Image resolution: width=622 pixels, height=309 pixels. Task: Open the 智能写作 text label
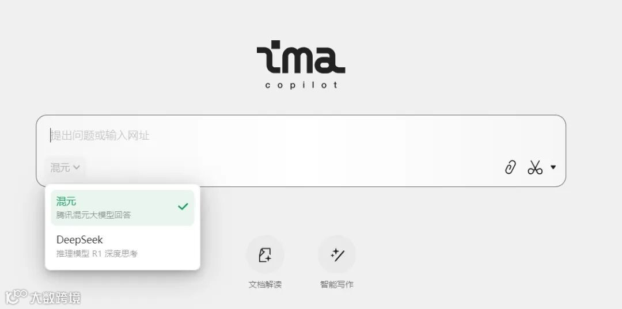pyautogui.click(x=337, y=284)
